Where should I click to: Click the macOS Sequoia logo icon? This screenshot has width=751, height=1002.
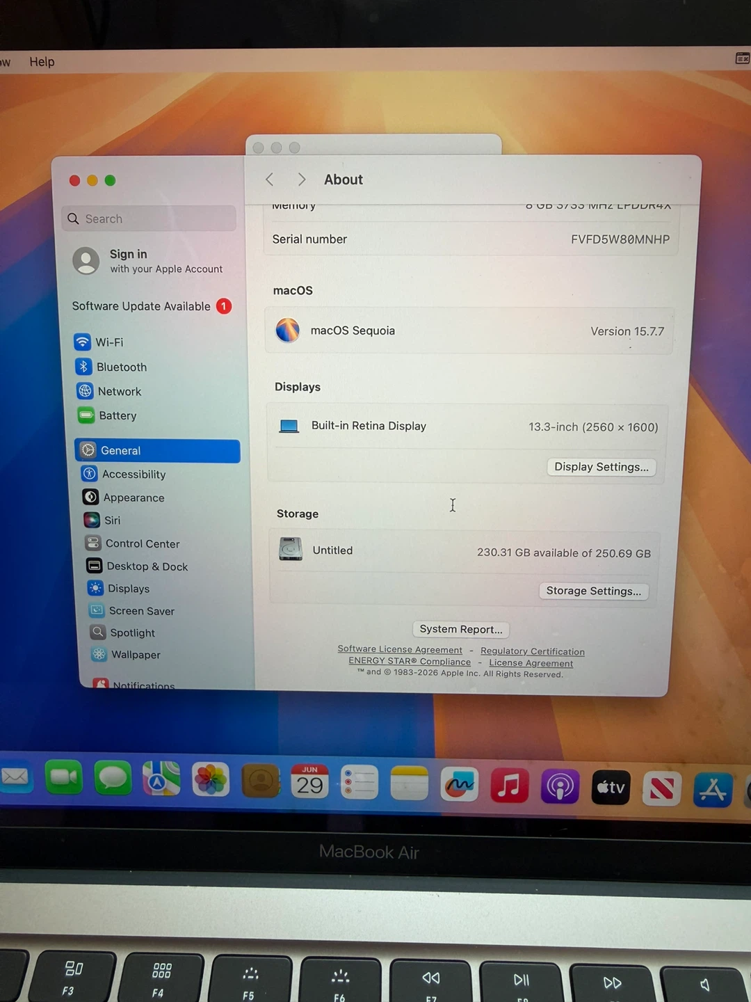coord(288,330)
